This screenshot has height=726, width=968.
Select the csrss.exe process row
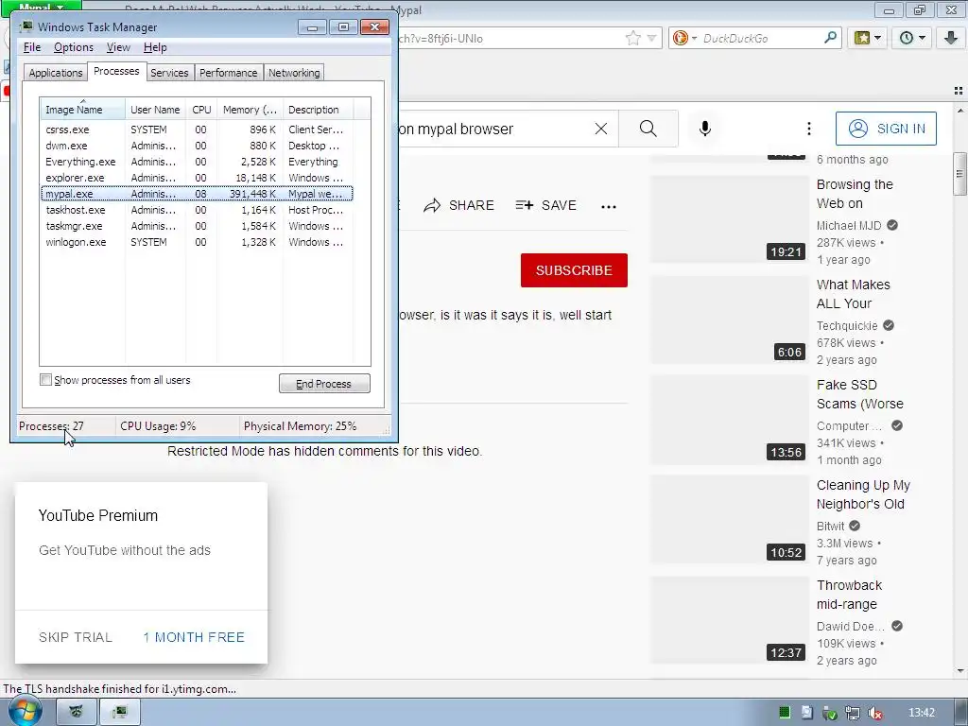197,130
